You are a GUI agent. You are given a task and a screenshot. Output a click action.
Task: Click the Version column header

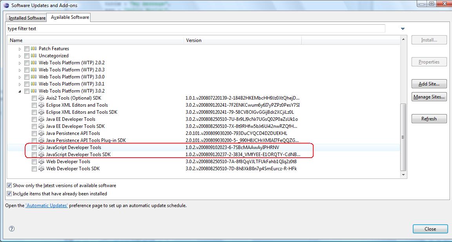point(242,40)
